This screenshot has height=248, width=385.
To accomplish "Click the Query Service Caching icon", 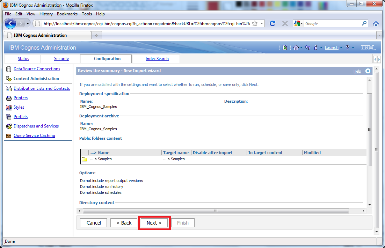I will pyautogui.click(x=9, y=136).
